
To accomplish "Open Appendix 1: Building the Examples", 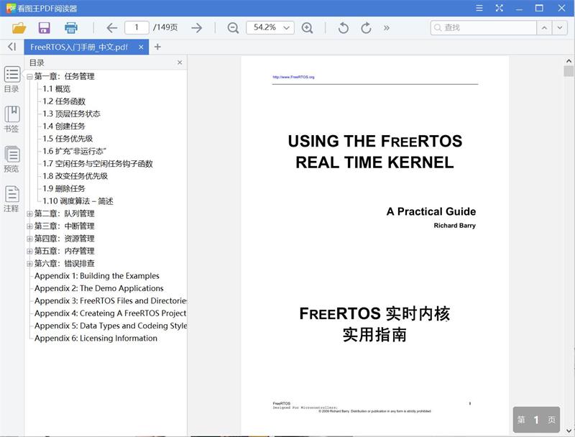I will (97, 276).
